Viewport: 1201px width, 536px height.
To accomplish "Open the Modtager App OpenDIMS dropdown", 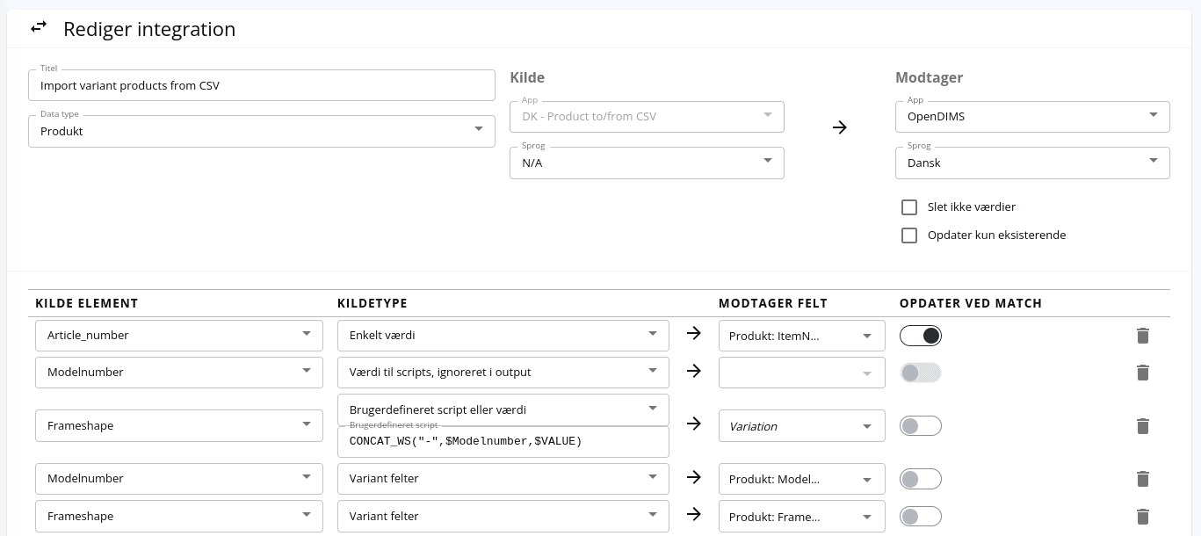I will click(1032, 116).
